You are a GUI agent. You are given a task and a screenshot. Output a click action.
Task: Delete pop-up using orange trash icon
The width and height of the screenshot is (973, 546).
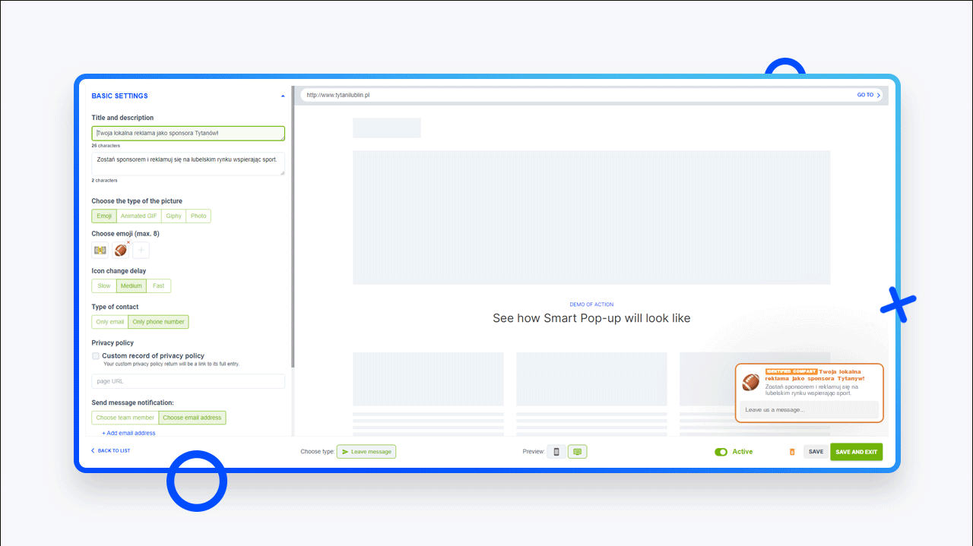point(792,452)
